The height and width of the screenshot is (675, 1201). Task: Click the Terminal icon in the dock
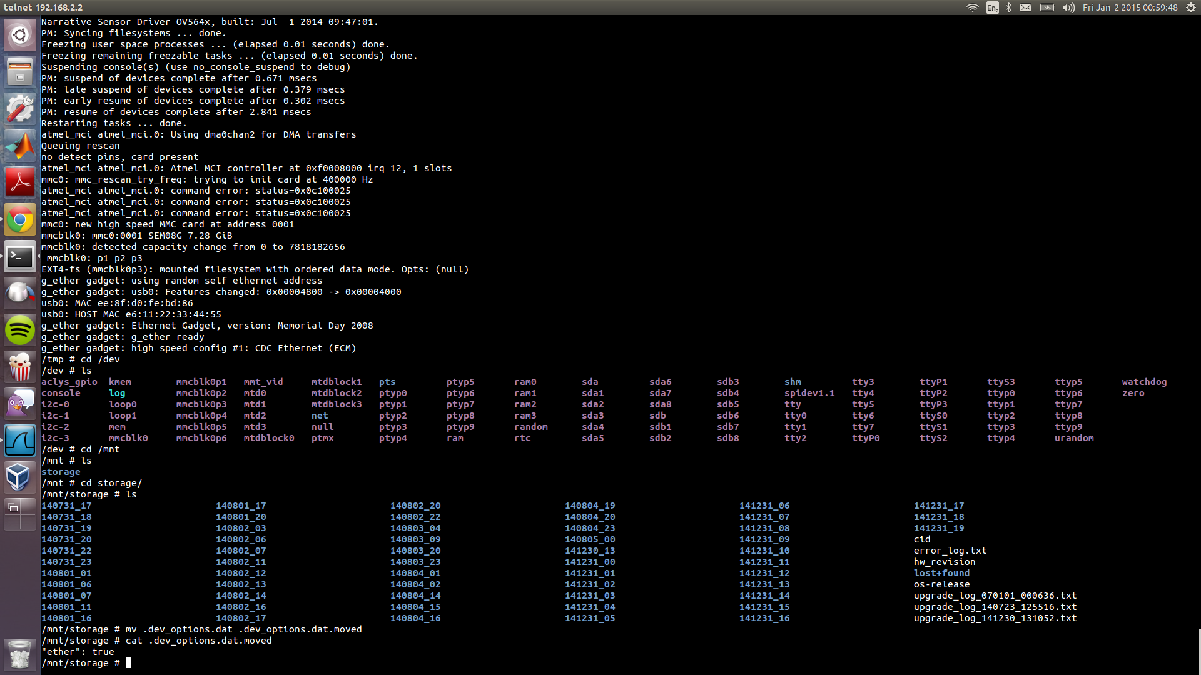(x=20, y=256)
